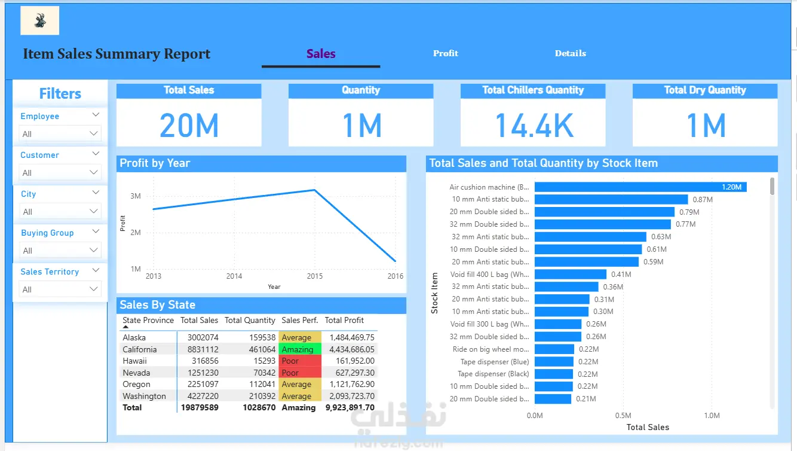Viewport: 797px width, 451px height.
Task: Click the Void fill 300 L bag bar
Action: 558,324
